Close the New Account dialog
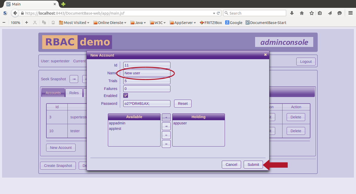This screenshot has height=194, width=356. click(x=265, y=55)
